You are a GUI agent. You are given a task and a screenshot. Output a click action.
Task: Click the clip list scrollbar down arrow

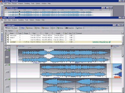(123, 44)
